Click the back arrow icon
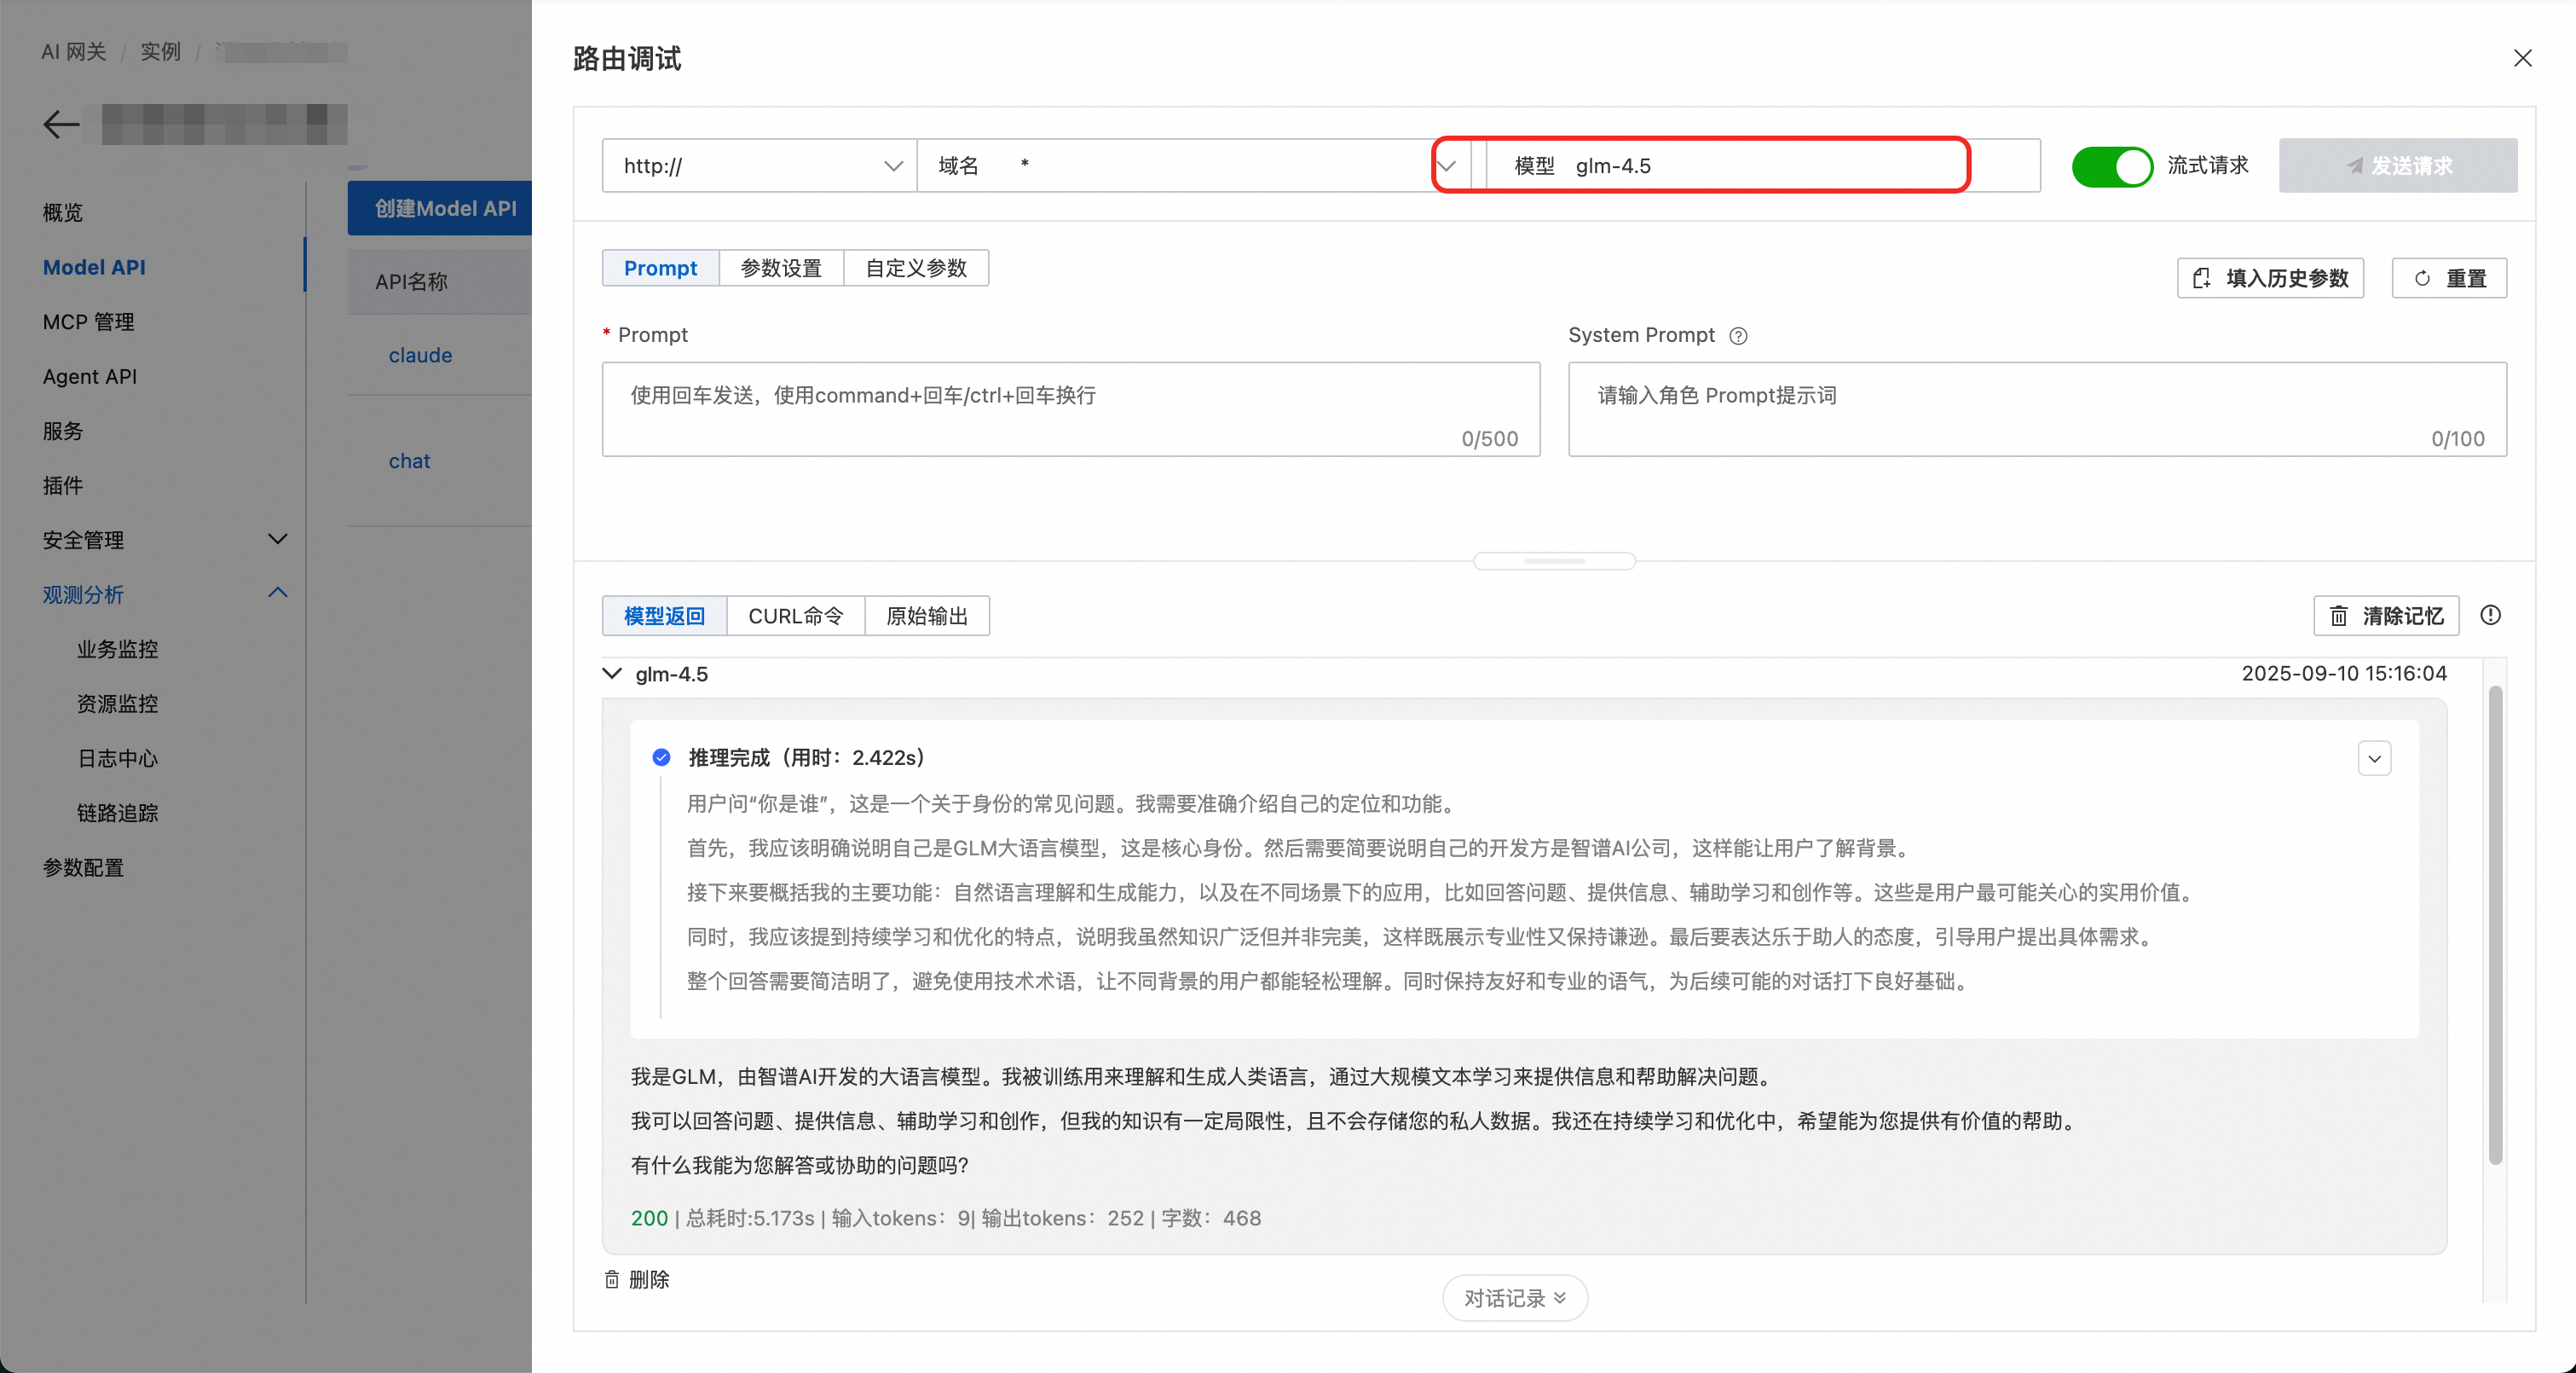 pyautogui.click(x=61, y=125)
